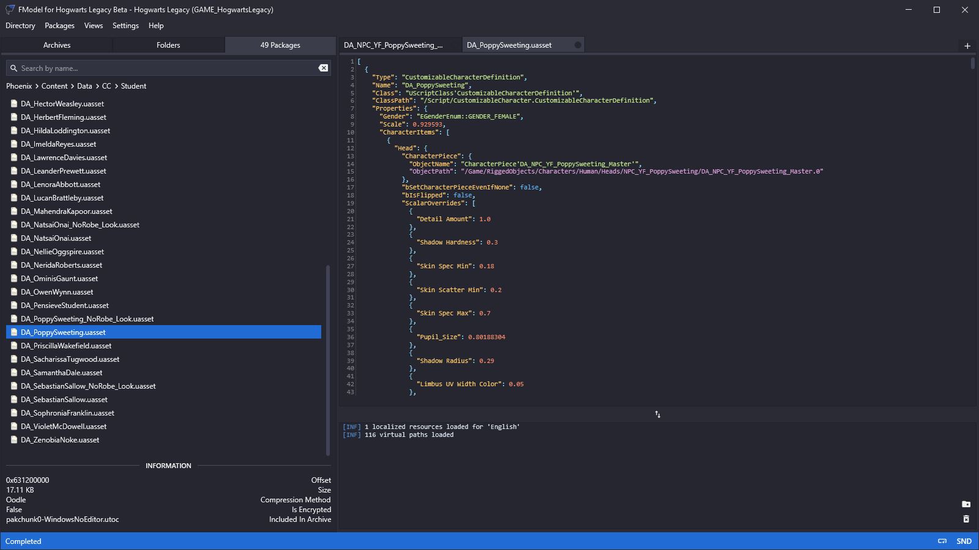This screenshot has width=979, height=550.
Task: Switch to the DA_NPC_YF_PoppySweeting editor tab
Action: 400,45
